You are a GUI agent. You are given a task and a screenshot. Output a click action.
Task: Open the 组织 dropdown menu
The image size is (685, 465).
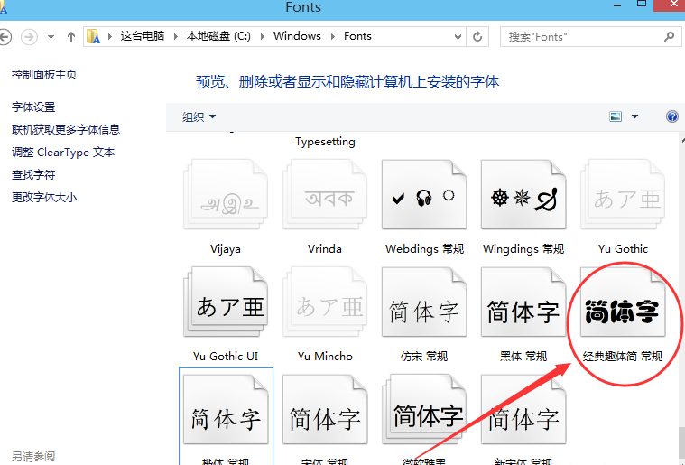tap(199, 116)
